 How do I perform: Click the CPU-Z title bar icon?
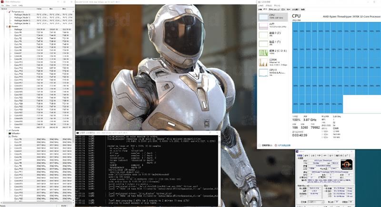pyautogui.click(x=297, y=151)
